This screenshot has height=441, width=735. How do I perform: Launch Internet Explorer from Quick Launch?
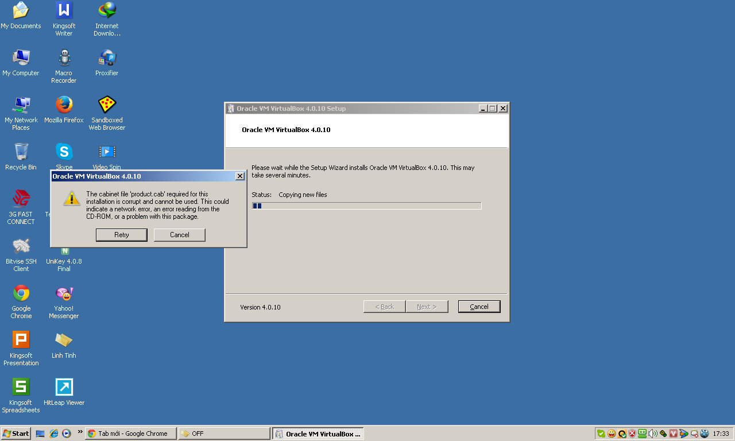click(x=53, y=434)
